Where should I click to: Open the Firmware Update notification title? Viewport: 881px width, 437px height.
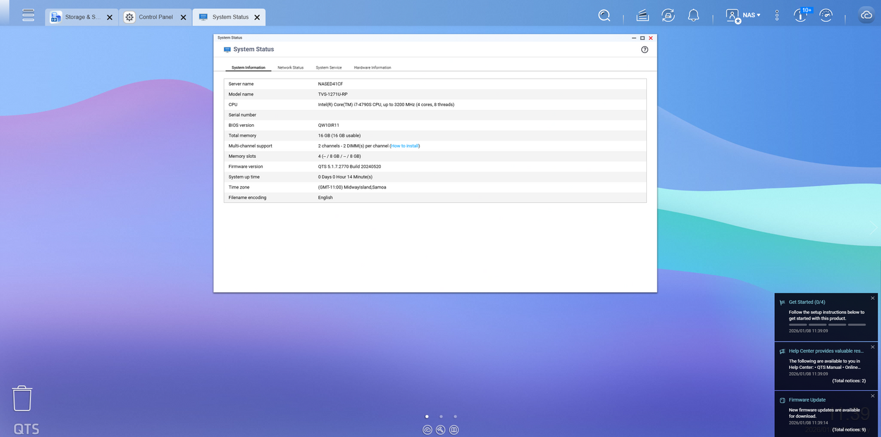point(807,400)
